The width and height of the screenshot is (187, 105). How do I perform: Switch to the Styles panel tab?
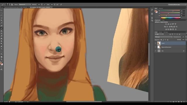pyautogui.click(x=163, y=20)
